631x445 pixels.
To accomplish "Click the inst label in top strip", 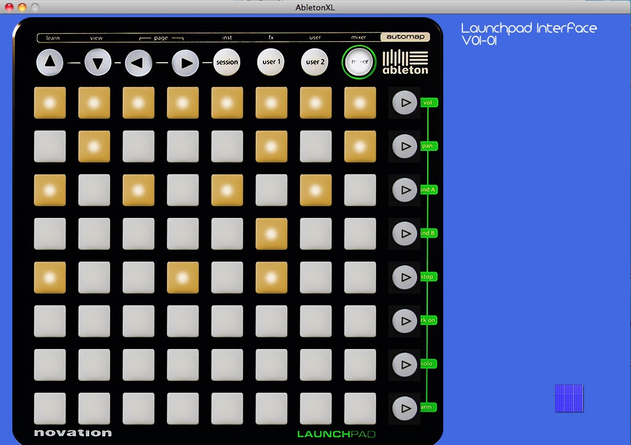I will (227, 38).
